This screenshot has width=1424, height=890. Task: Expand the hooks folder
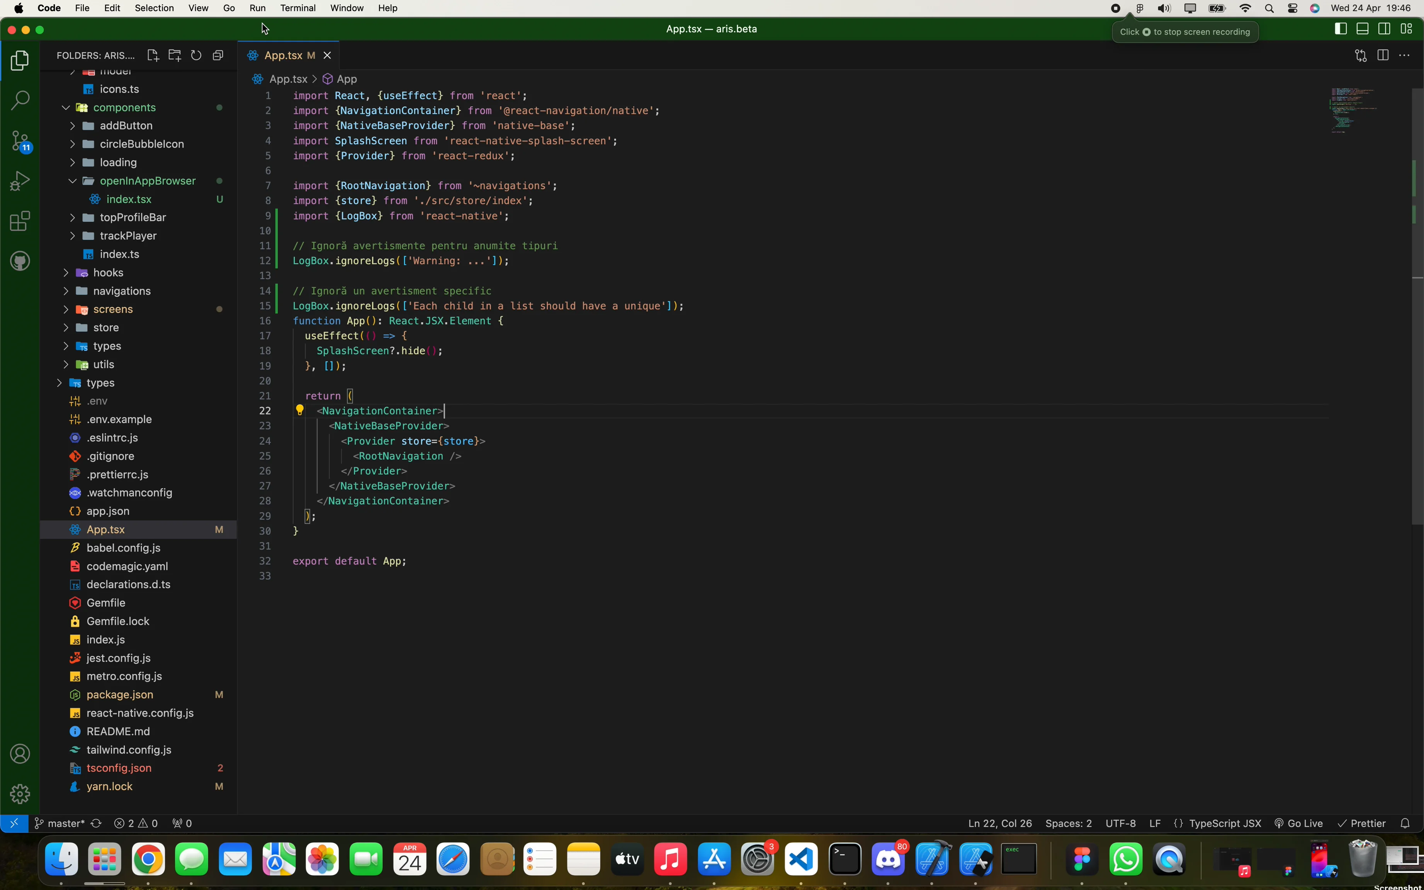(x=108, y=273)
